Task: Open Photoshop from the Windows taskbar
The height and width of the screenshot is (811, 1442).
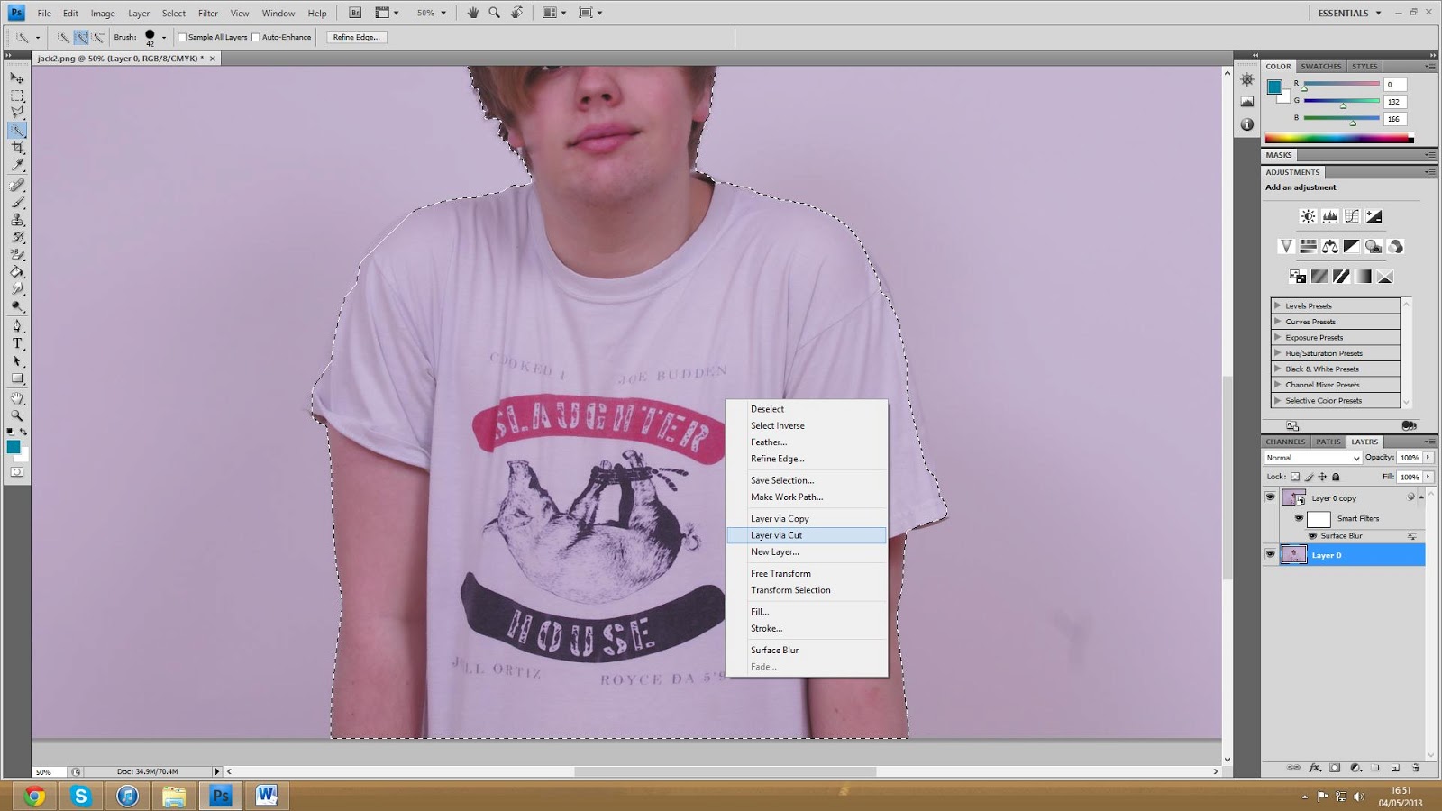Action: [x=219, y=796]
